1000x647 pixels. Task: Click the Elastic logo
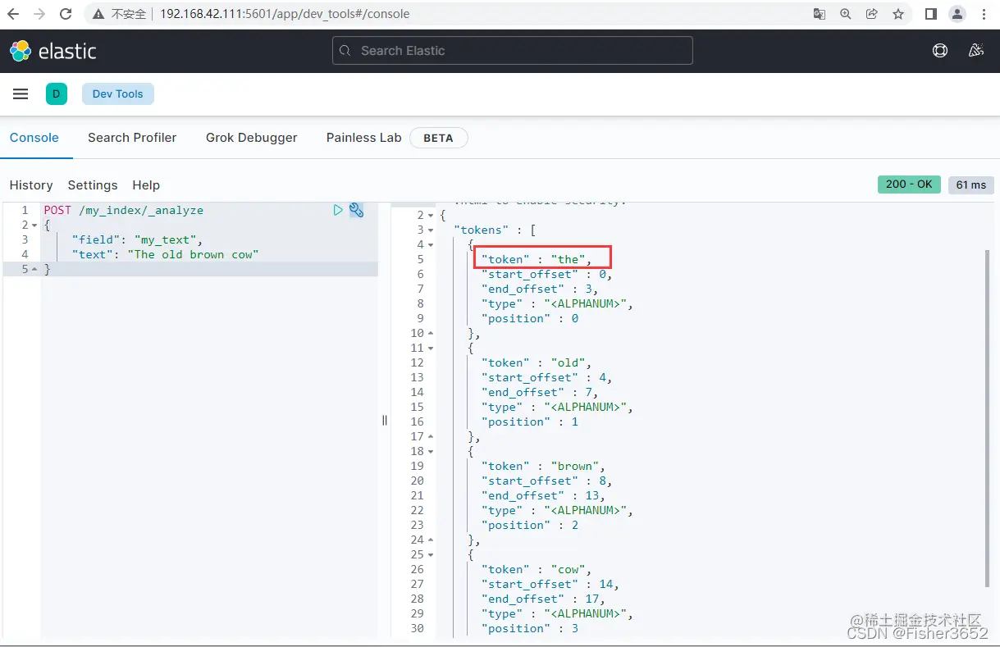click(x=53, y=51)
